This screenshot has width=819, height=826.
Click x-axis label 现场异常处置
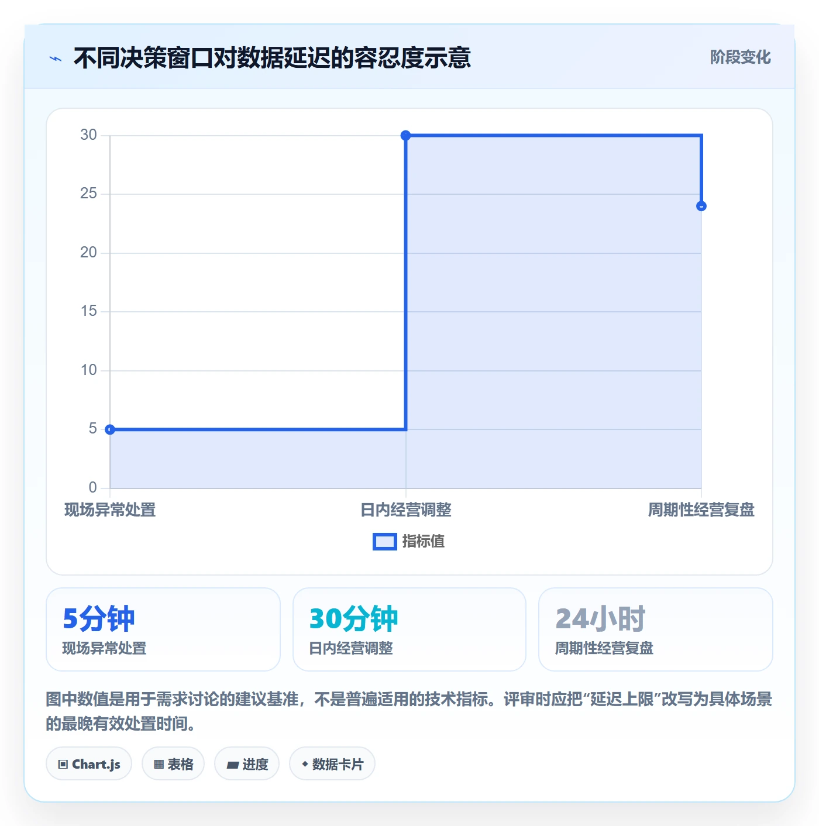(x=110, y=510)
